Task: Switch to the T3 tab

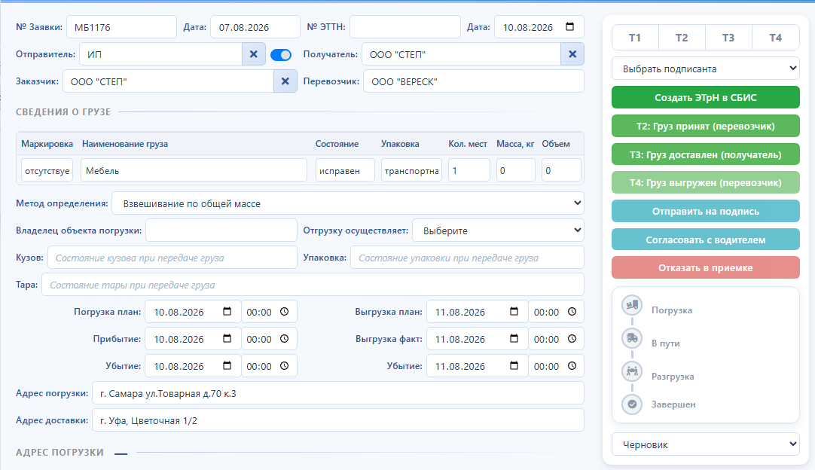Action: [728, 38]
